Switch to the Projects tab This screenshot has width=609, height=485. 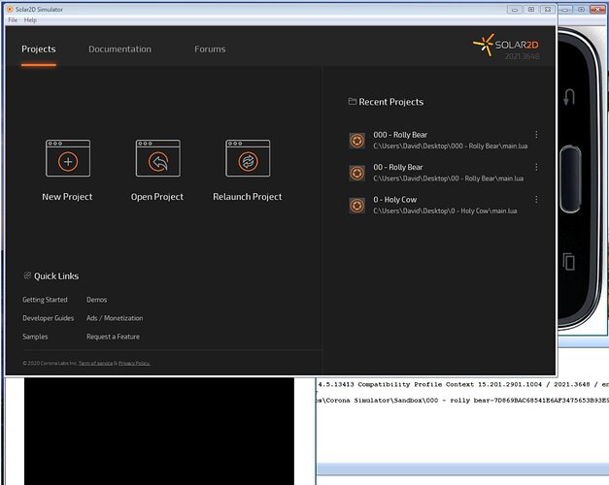(x=39, y=49)
